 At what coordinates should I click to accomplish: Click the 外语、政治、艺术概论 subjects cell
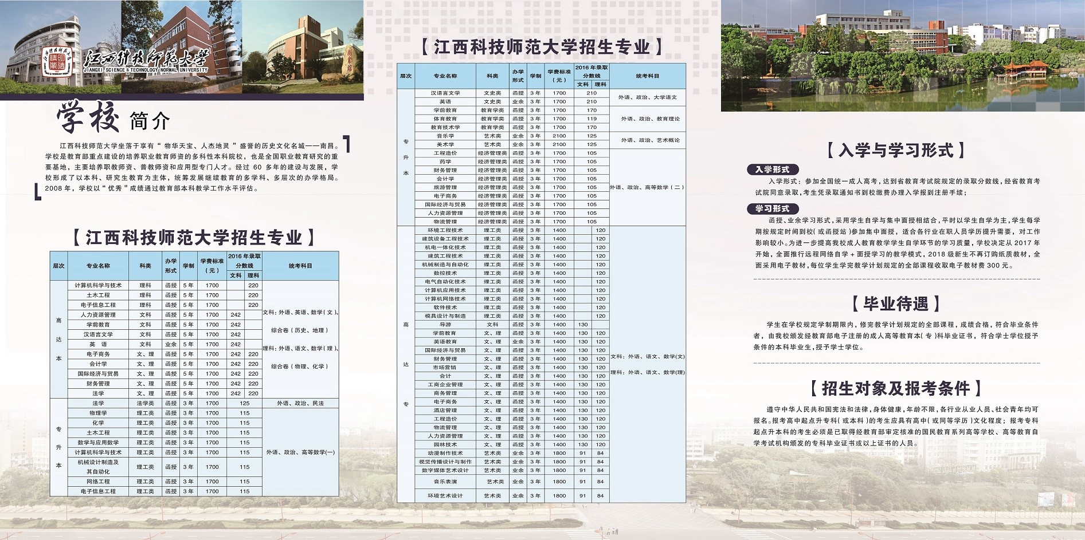[x=648, y=140]
